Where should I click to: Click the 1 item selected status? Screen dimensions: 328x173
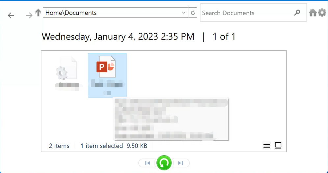coord(101,146)
